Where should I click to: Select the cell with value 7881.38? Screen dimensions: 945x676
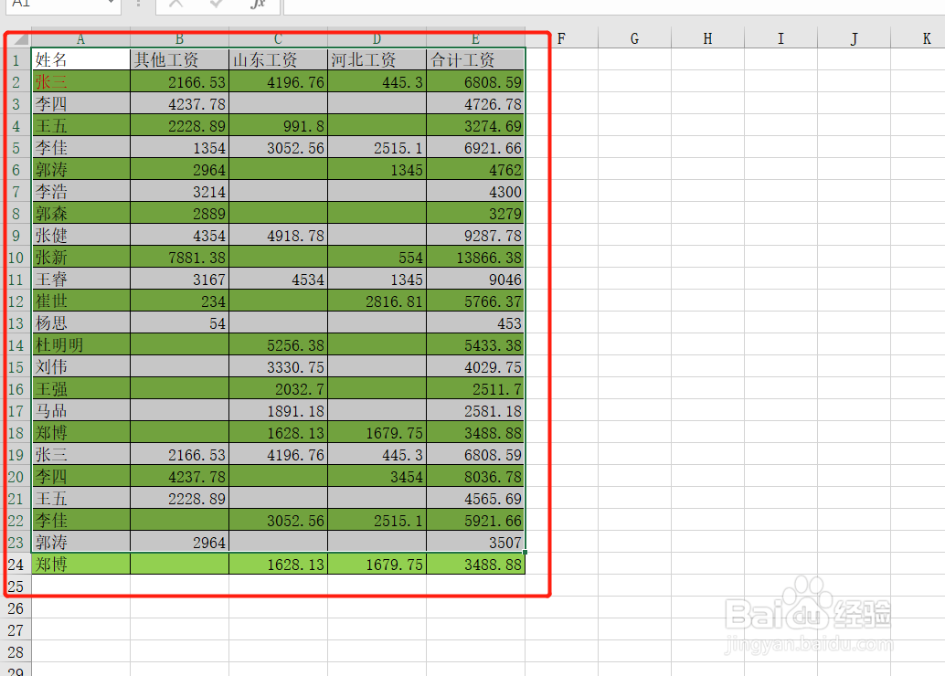(180, 258)
